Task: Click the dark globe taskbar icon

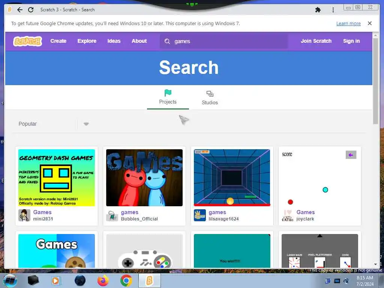Action: pos(80,280)
